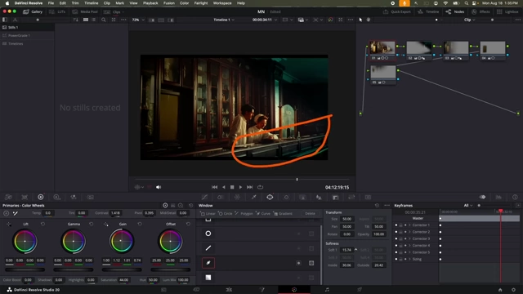Adjust the Lift master wheel slider
This screenshot has width=523, height=294.
click(x=25, y=269)
